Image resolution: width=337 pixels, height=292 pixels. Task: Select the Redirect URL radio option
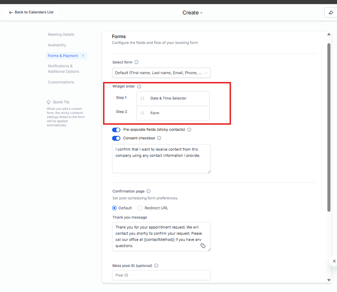[140, 208]
